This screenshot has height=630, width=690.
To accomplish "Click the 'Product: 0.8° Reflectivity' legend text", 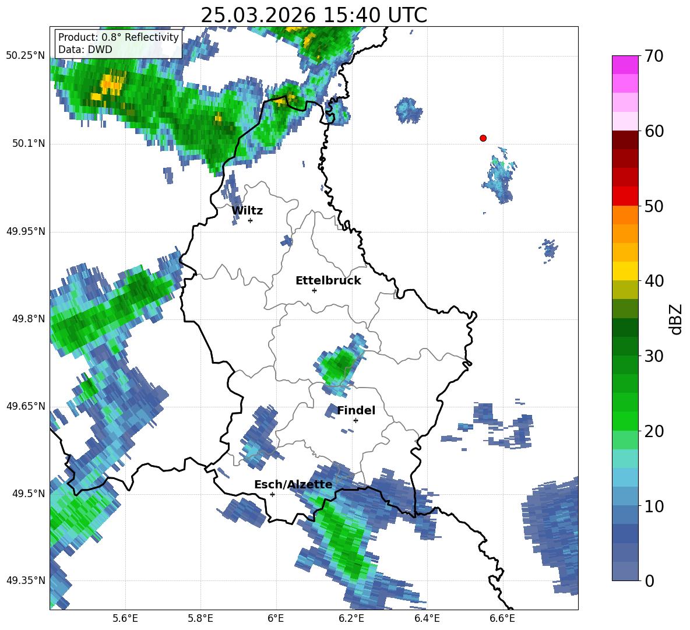I will (x=118, y=37).
